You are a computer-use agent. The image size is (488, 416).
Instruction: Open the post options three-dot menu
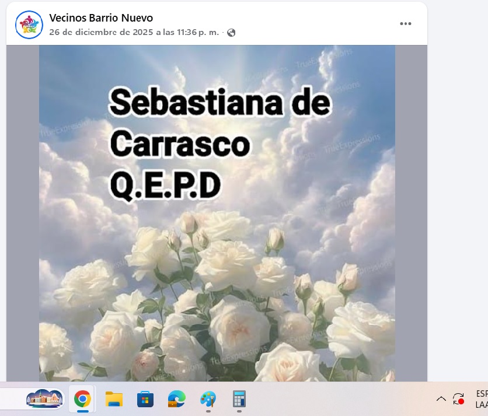tap(405, 24)
